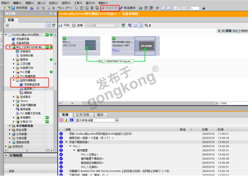Click the 保存项目 save button
This screenshot has height=176, width=248.
coord(19,8)
